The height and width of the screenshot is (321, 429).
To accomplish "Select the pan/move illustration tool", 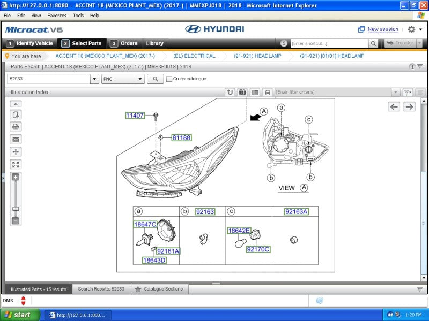I will [x=16, y=152].
